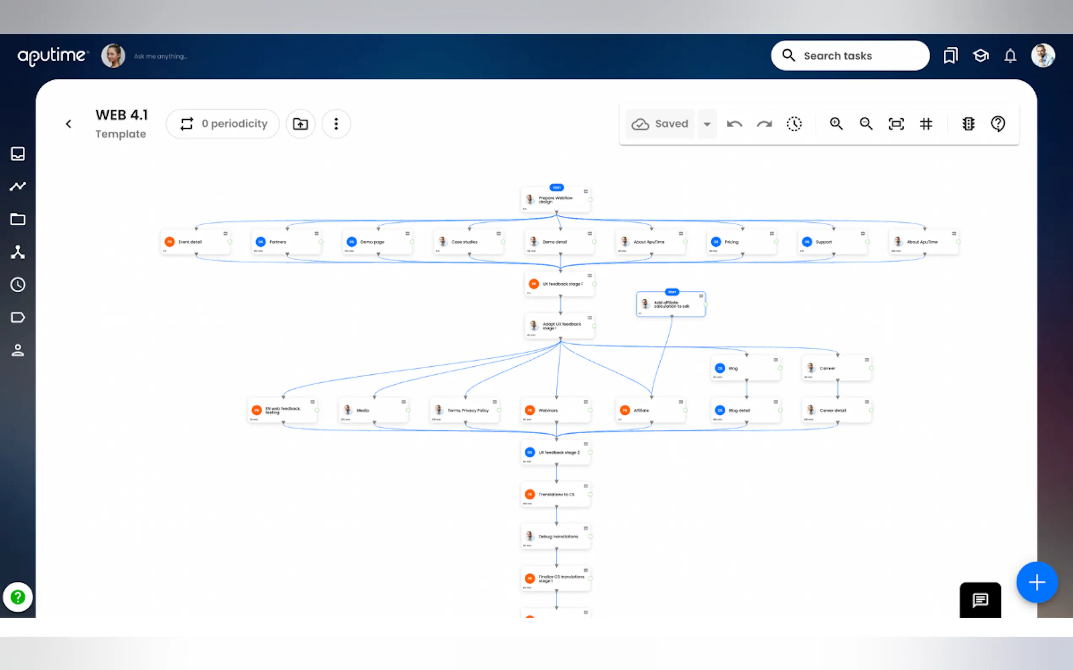Click the zoom in magnifier icon
The image size is (1073, 670).
tap(836, 124)
